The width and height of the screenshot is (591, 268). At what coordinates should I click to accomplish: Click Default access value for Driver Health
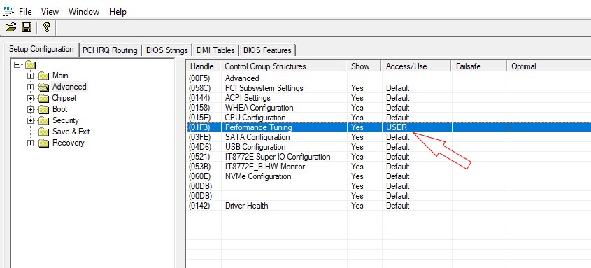(398, 206)
